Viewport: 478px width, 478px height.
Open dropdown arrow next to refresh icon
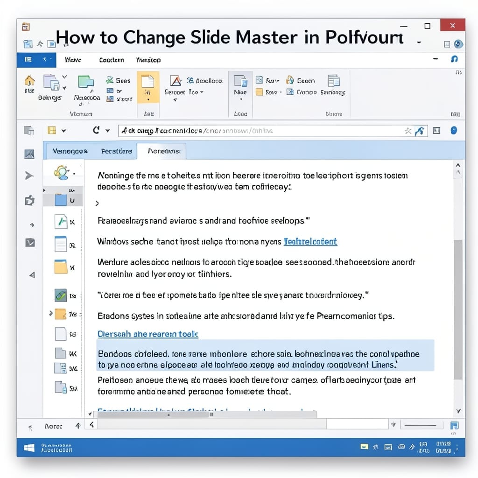108,131
